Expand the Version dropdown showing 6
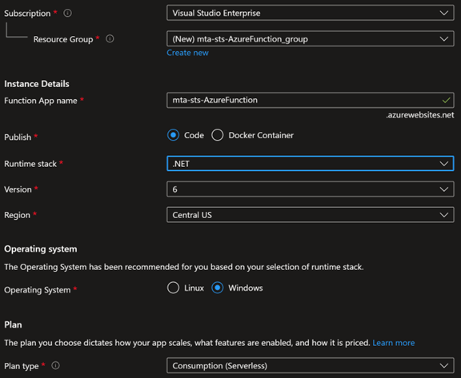Image resolution: width=461 pixels, height=378 pixels. click(311, 189)
